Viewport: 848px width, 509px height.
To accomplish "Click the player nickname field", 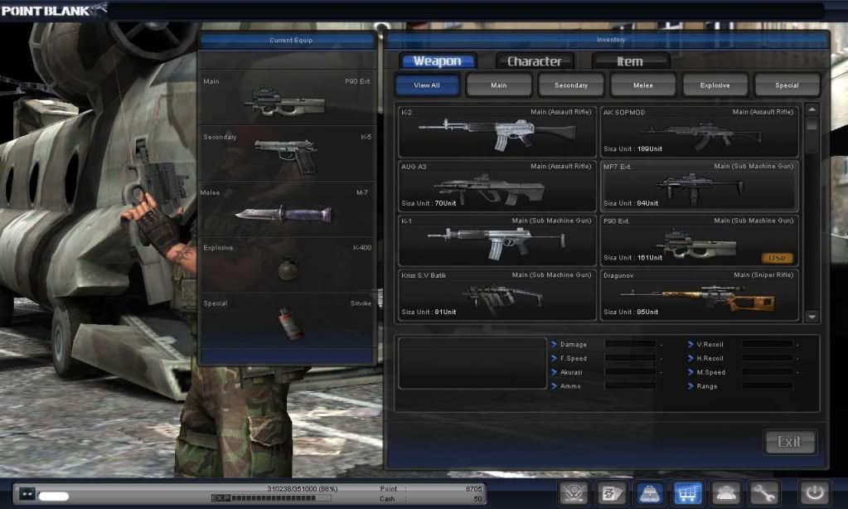I will pyautogui.click(x=54, y=496).
